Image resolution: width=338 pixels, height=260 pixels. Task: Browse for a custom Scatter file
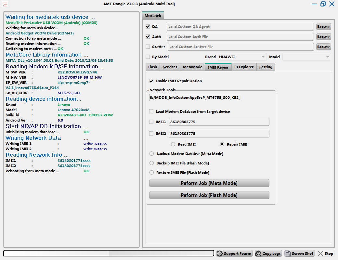tap(324, 47)
